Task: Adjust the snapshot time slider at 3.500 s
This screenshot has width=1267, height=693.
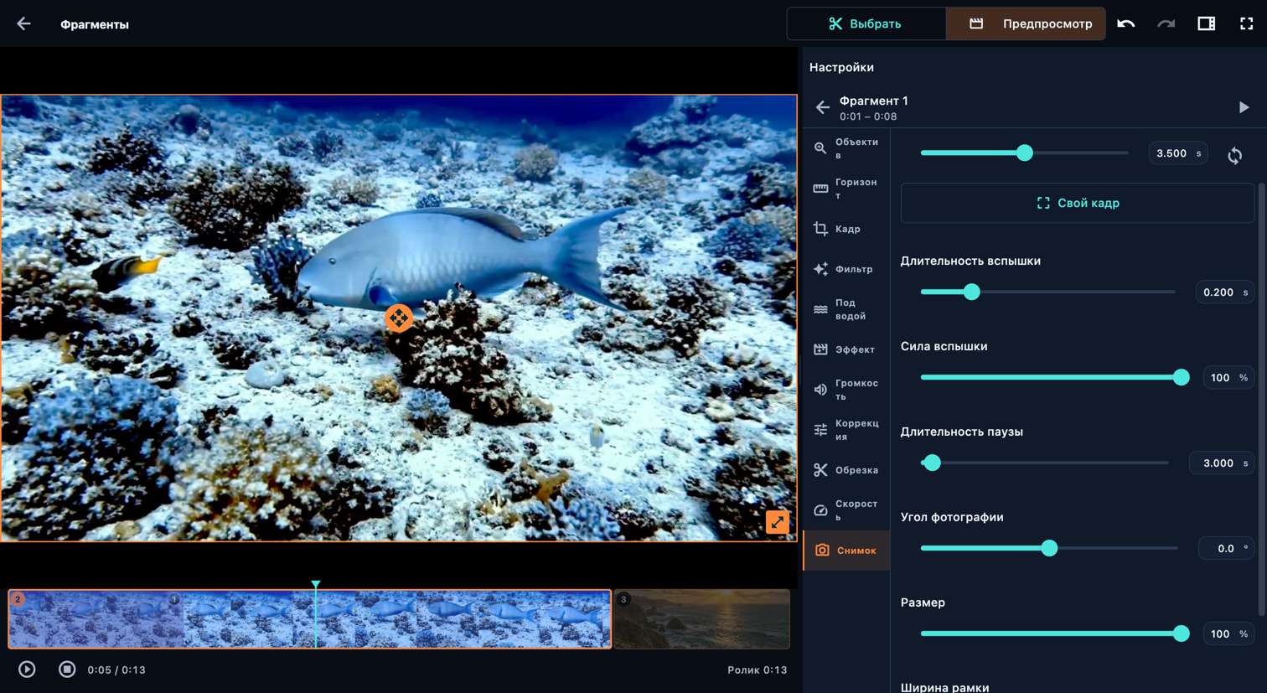Action: (x=1024, y=153)
